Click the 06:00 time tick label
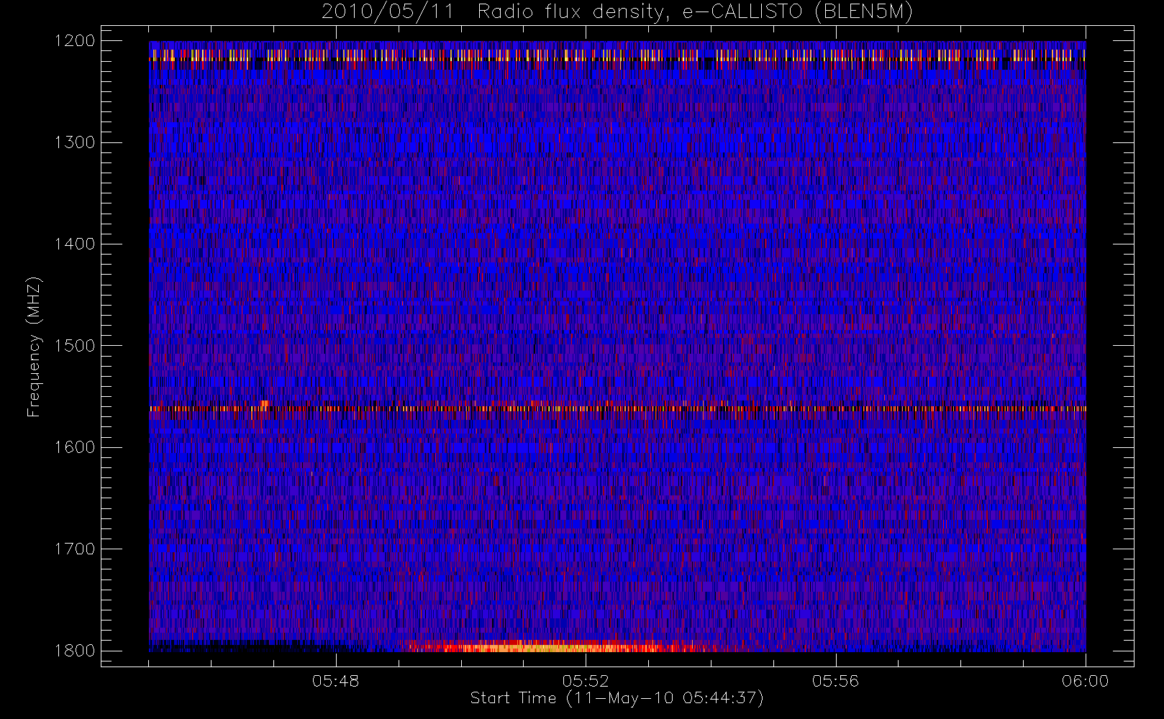1164x719 pixels. point(1085,681)
